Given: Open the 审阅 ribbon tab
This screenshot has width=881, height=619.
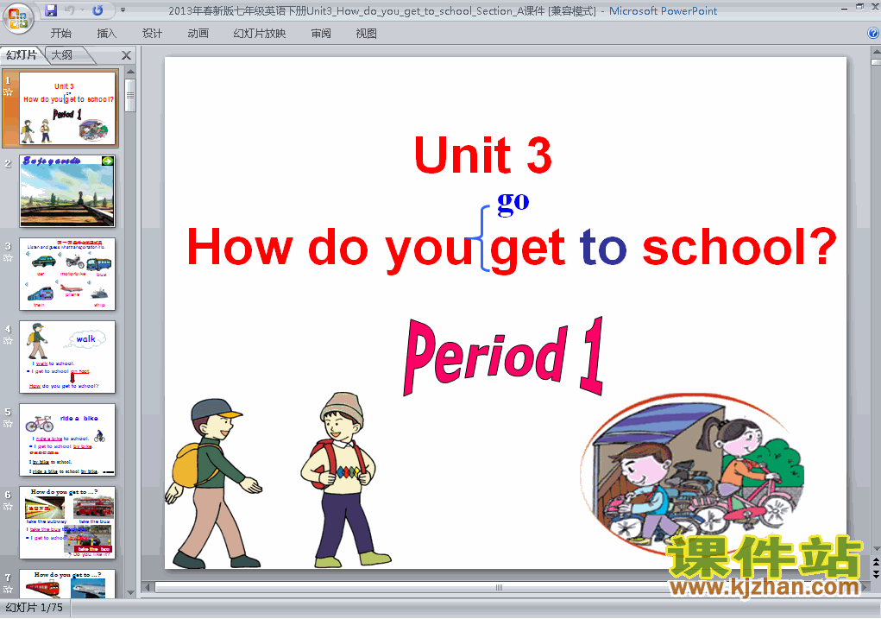Looking at the screenshot, I should coord(321,33).
